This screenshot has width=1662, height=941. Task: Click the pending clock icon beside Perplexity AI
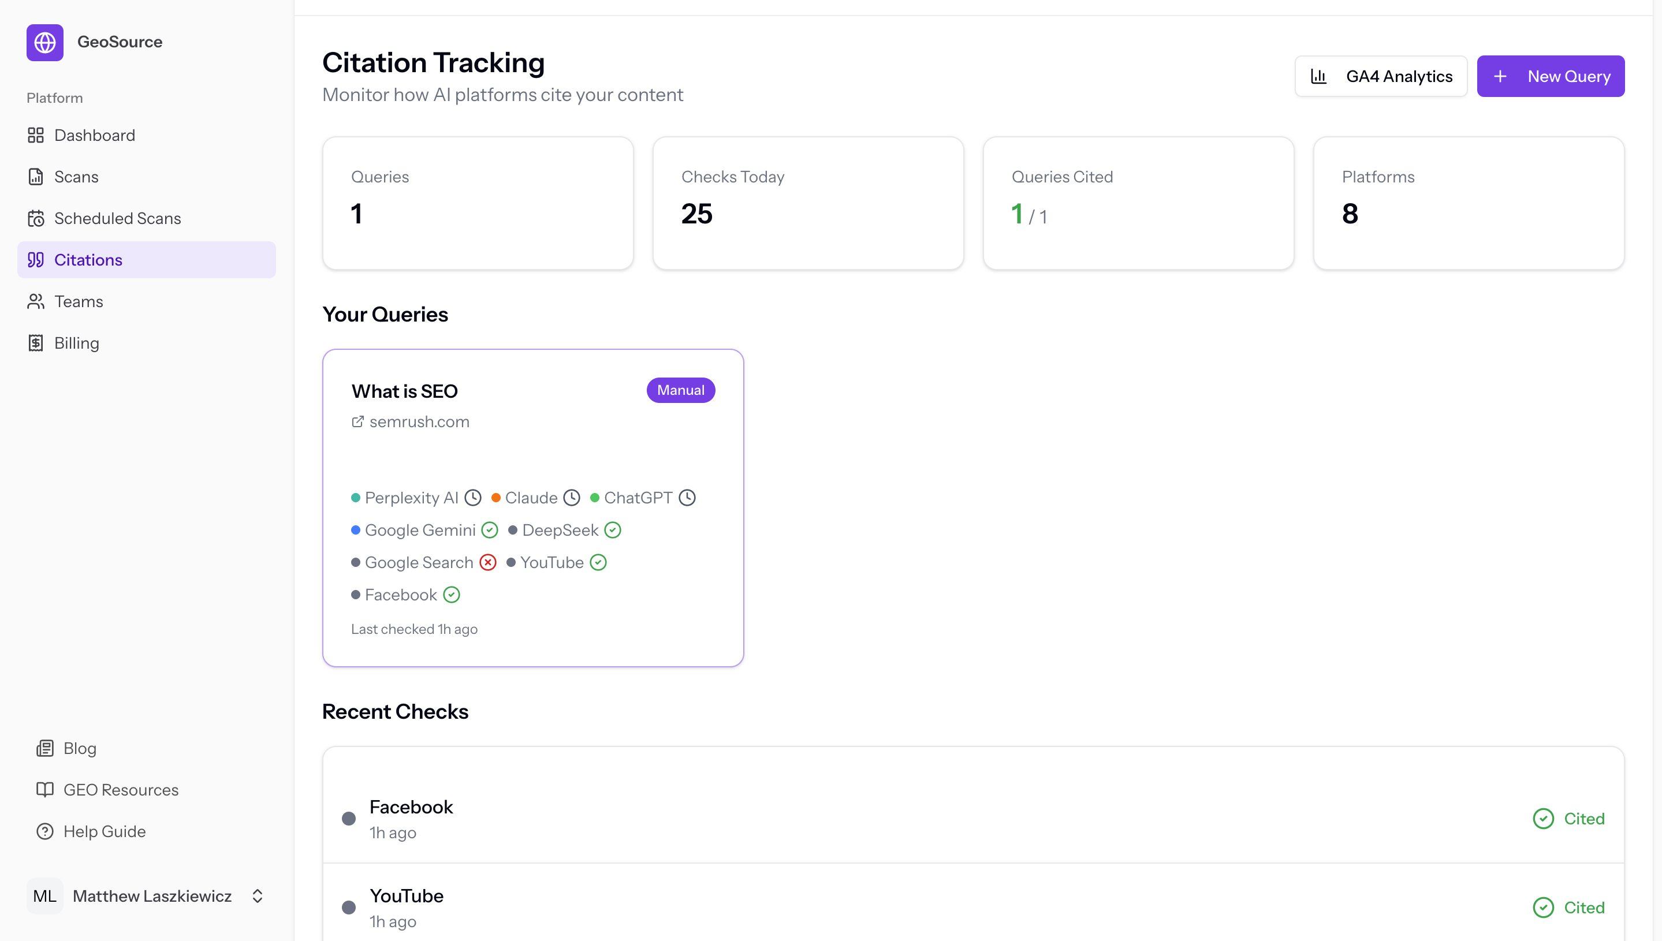point(472,498)
